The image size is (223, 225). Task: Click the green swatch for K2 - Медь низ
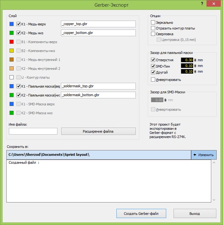[12, 33]
